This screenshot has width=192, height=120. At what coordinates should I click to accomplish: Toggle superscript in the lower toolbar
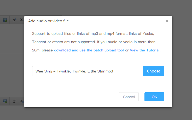coord(15,101)
